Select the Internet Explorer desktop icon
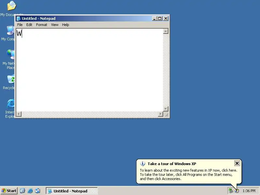The height and width of the screenshot is (195, 260). (10, 109)
